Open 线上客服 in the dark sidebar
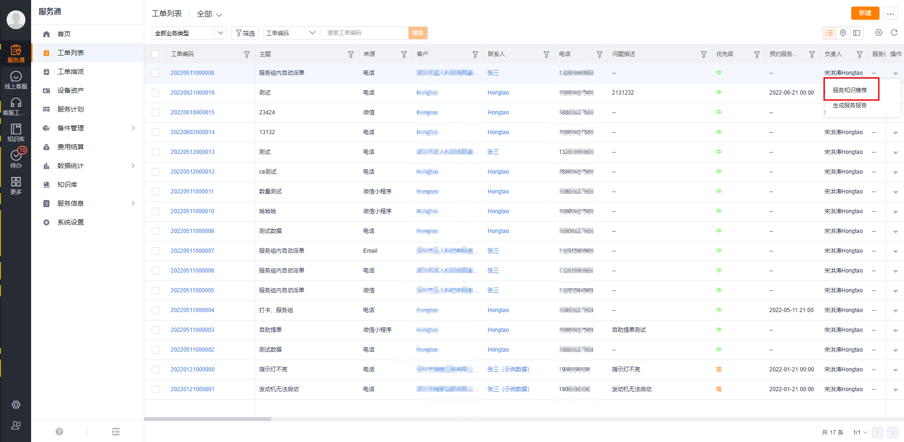 click(x=16, y=80)
